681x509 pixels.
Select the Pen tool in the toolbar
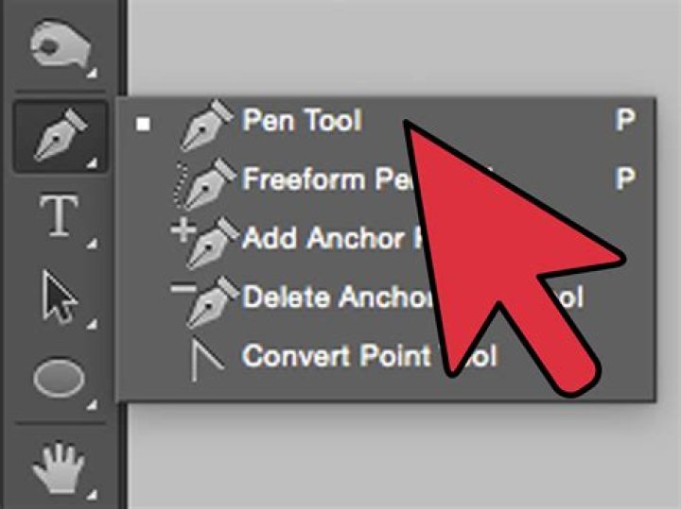coord(61,136)
